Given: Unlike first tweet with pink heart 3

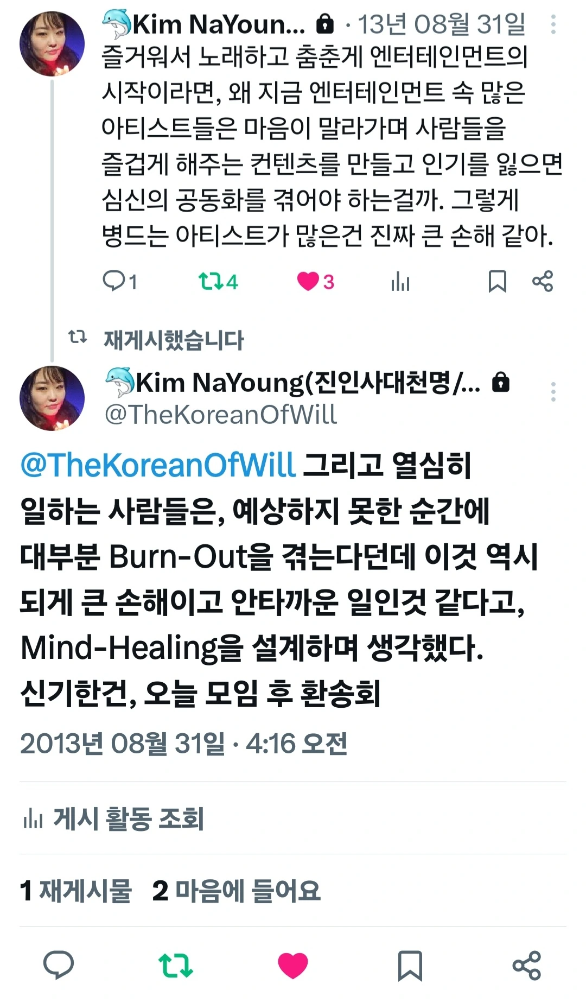Looking at the screenshot, I should (315, 282).
